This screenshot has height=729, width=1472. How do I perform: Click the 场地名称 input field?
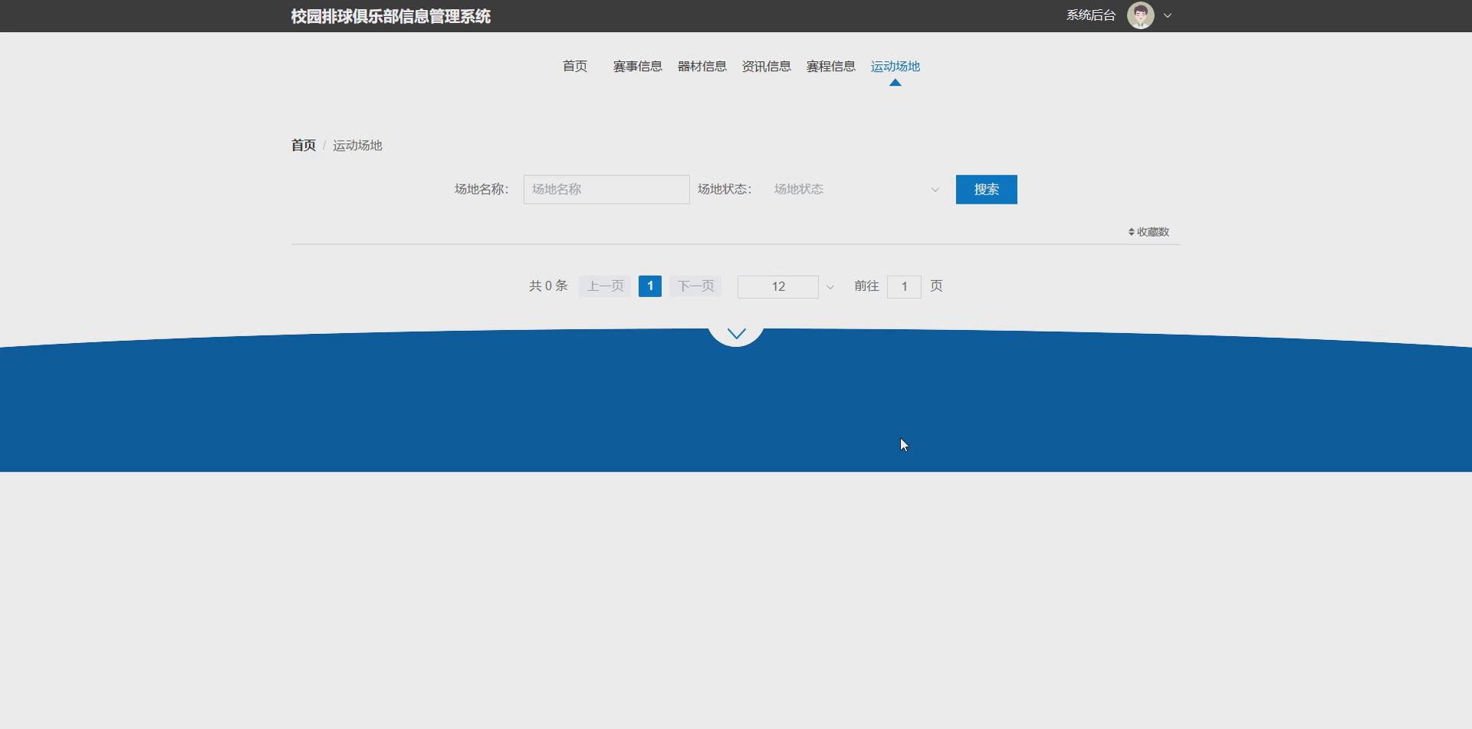pyautogui.click(x=606, y=189)
